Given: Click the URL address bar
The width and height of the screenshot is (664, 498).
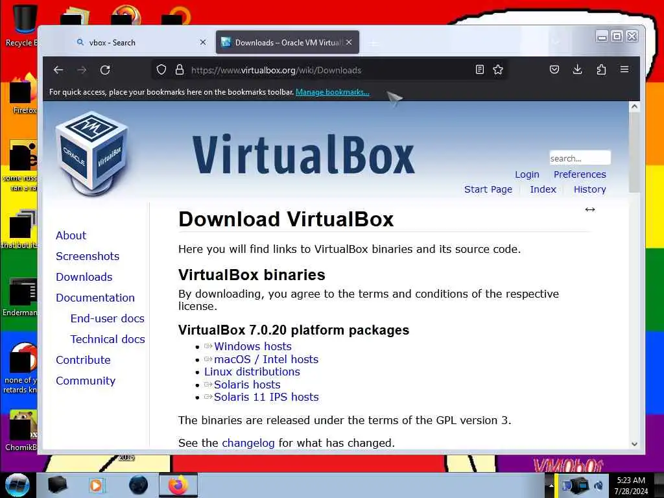Looking at the screenshot, I should click(329, 70).
